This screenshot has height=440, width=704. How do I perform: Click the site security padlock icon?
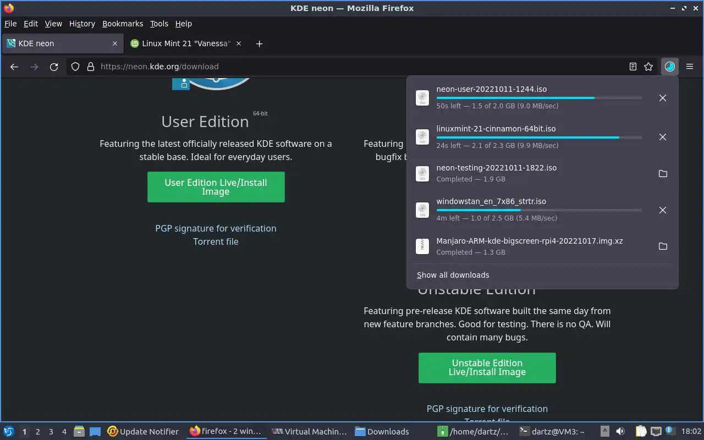tap(91, 67)
